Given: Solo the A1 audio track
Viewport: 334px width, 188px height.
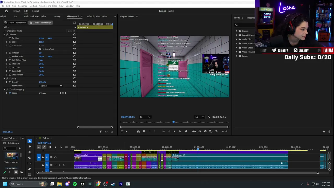Looking at the screenshot, I should point(59,165).
